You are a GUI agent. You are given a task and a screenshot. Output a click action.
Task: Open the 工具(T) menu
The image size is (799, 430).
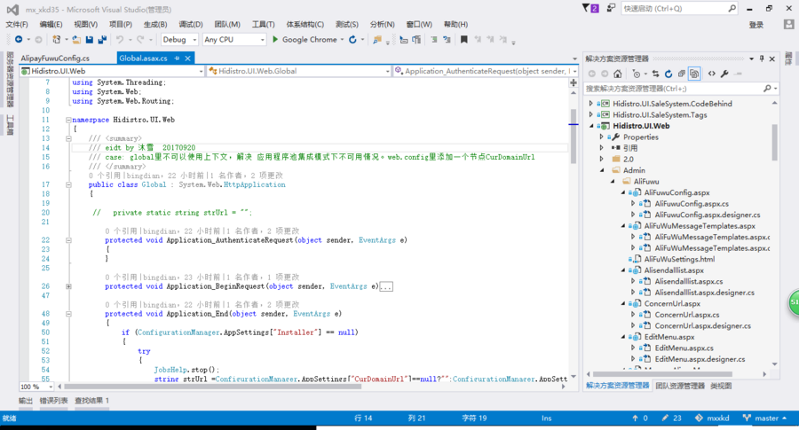tap(263, 25)
